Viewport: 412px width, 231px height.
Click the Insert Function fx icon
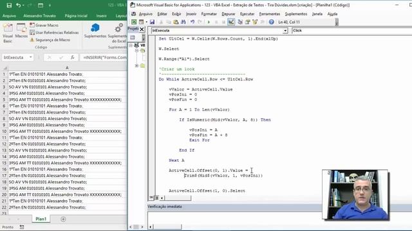coord(73,57)
